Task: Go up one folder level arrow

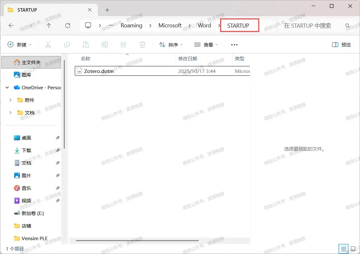Action: point(49,25)
